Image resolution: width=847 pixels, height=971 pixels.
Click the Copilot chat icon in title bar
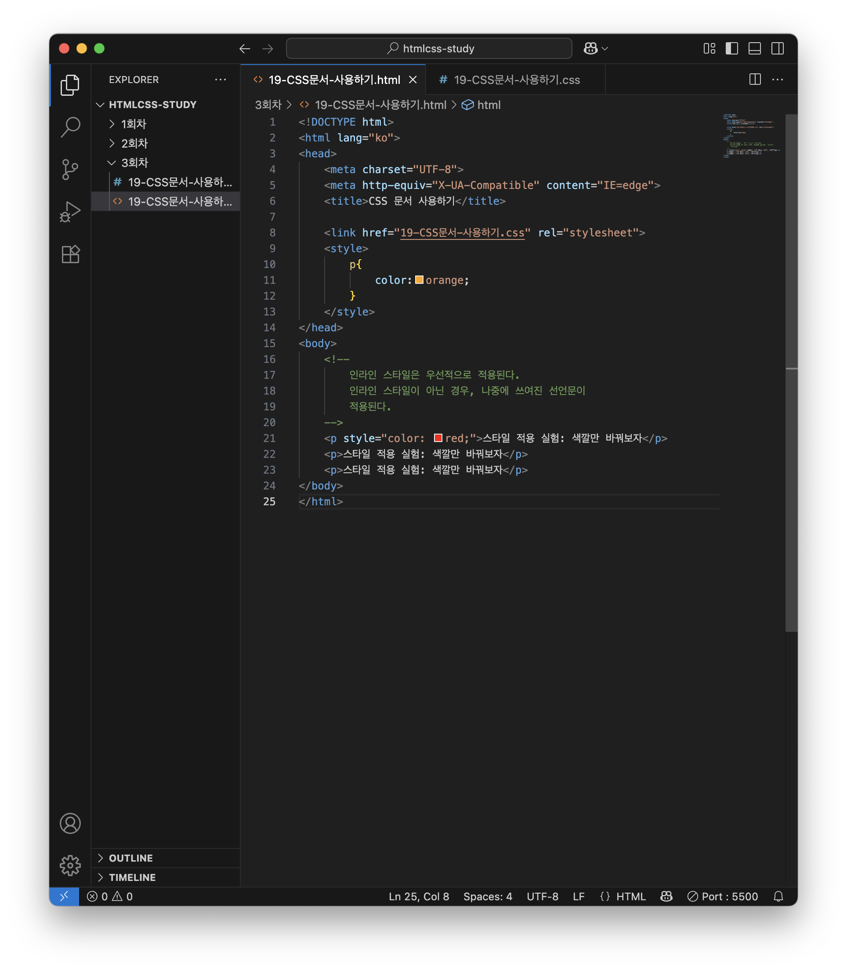[590, 48]
